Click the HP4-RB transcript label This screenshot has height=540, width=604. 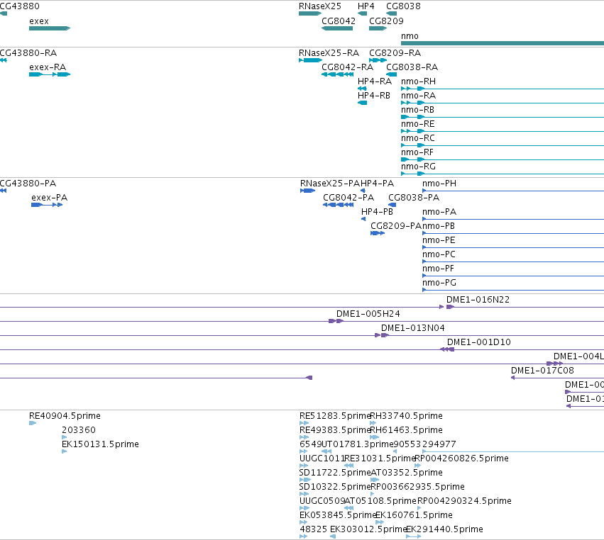(x=374, y=96)
